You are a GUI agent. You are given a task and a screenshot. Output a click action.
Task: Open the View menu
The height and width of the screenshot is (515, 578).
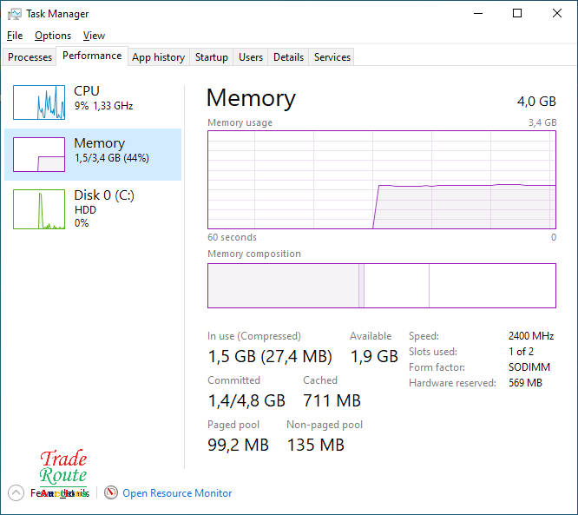point(94,36)
